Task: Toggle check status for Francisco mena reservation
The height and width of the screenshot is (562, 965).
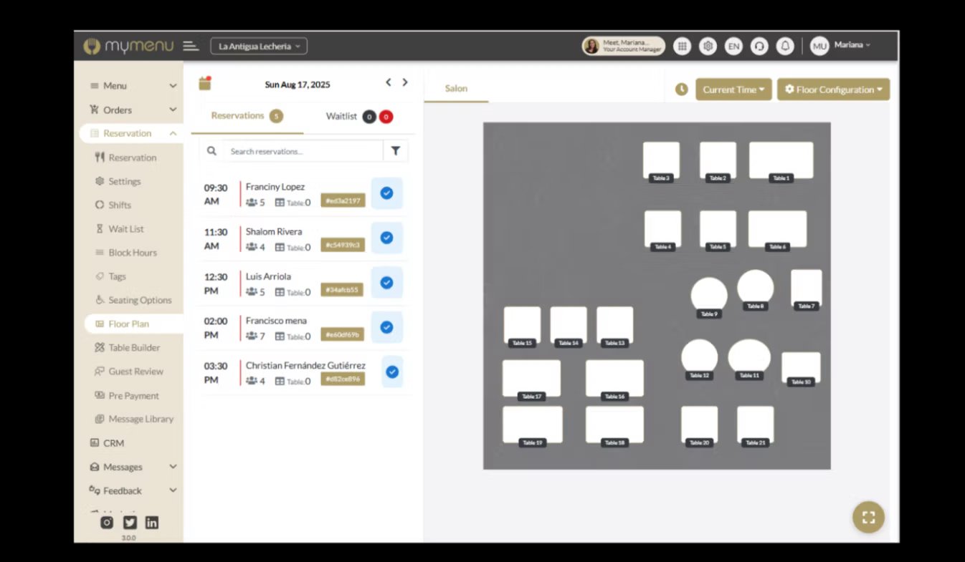Action: click(386, 327)
